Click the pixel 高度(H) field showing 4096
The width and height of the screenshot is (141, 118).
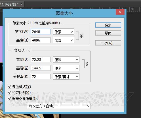(x=41, y=40)
